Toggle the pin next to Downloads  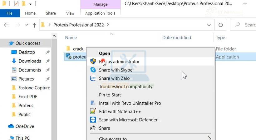[x=48, y=61]
